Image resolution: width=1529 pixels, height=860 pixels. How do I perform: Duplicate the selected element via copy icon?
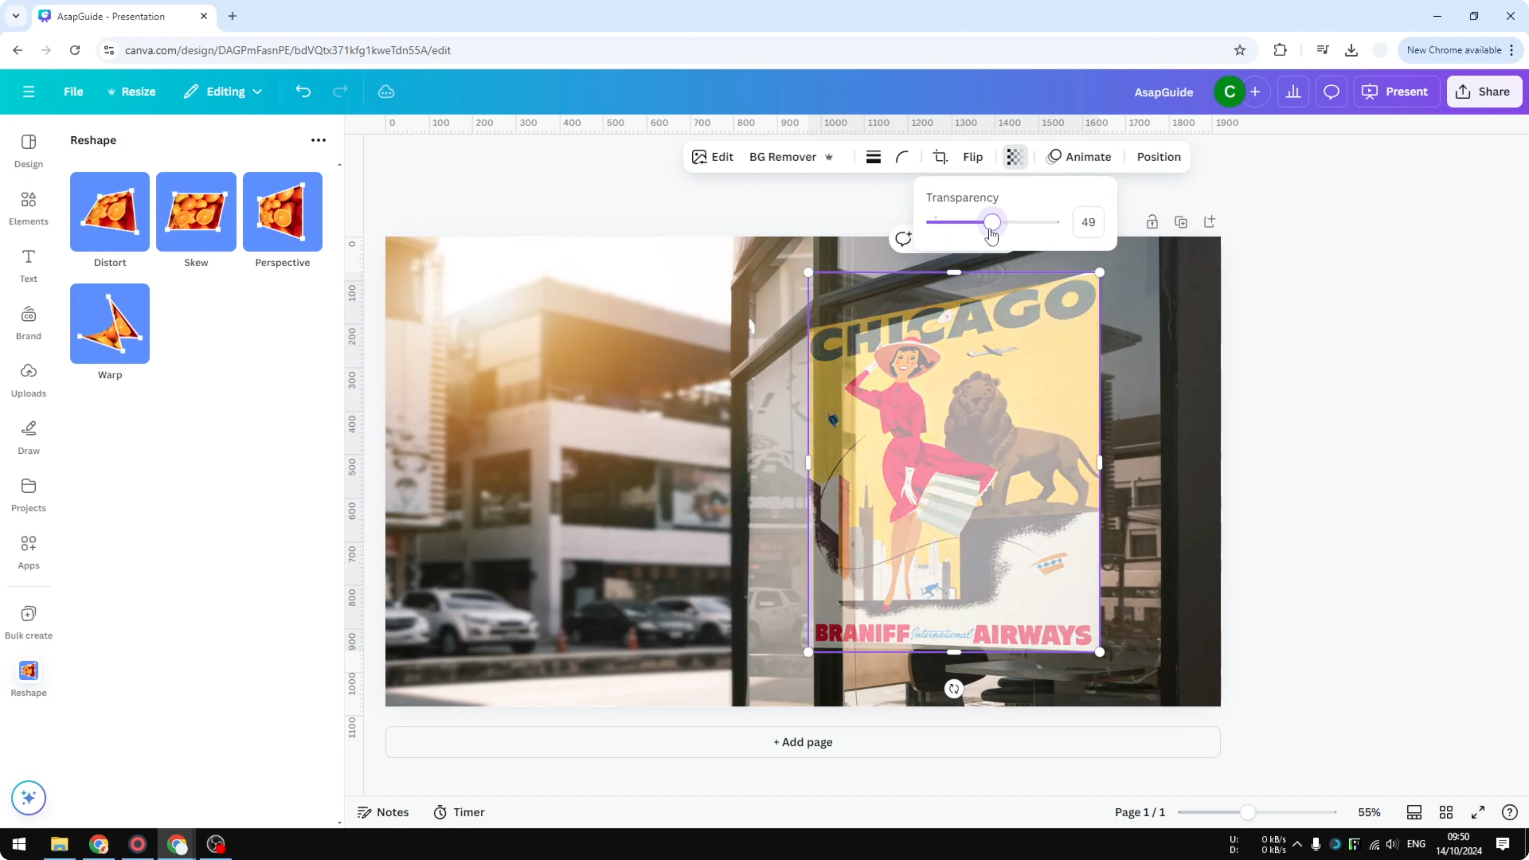coord(1180,221)
